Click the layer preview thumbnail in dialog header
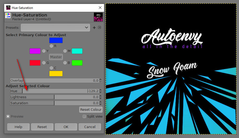Screen dimensions: 239x138 (x=98, y=17)
